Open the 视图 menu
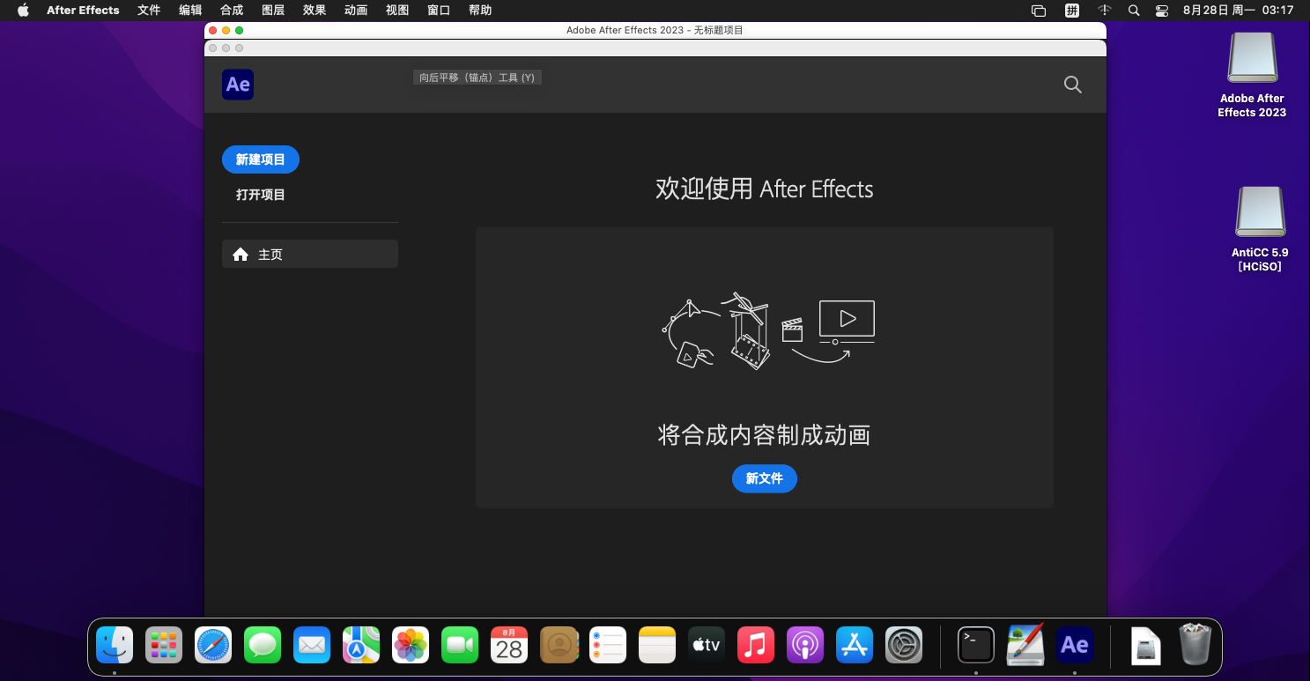Image resolution: width=1310 pixels, height=681 pixels. (397, 11)
